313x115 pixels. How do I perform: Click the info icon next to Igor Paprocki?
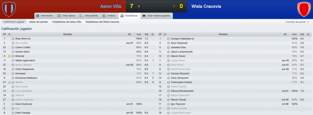[x=169, y=104]
